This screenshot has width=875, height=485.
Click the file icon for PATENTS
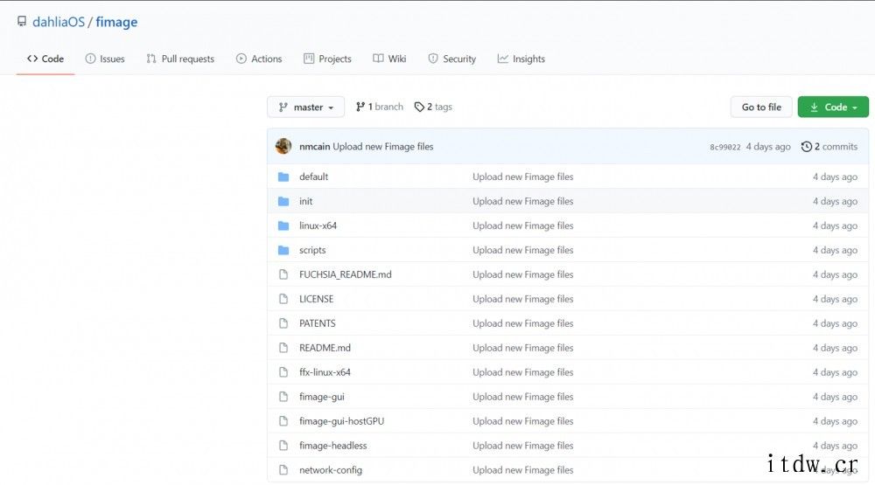(x=283, y=323)
